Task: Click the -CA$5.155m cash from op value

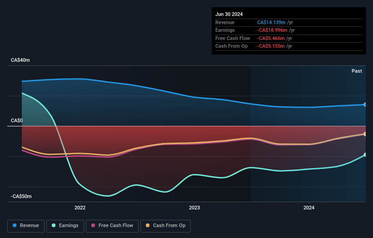Action: pos(271,46)
